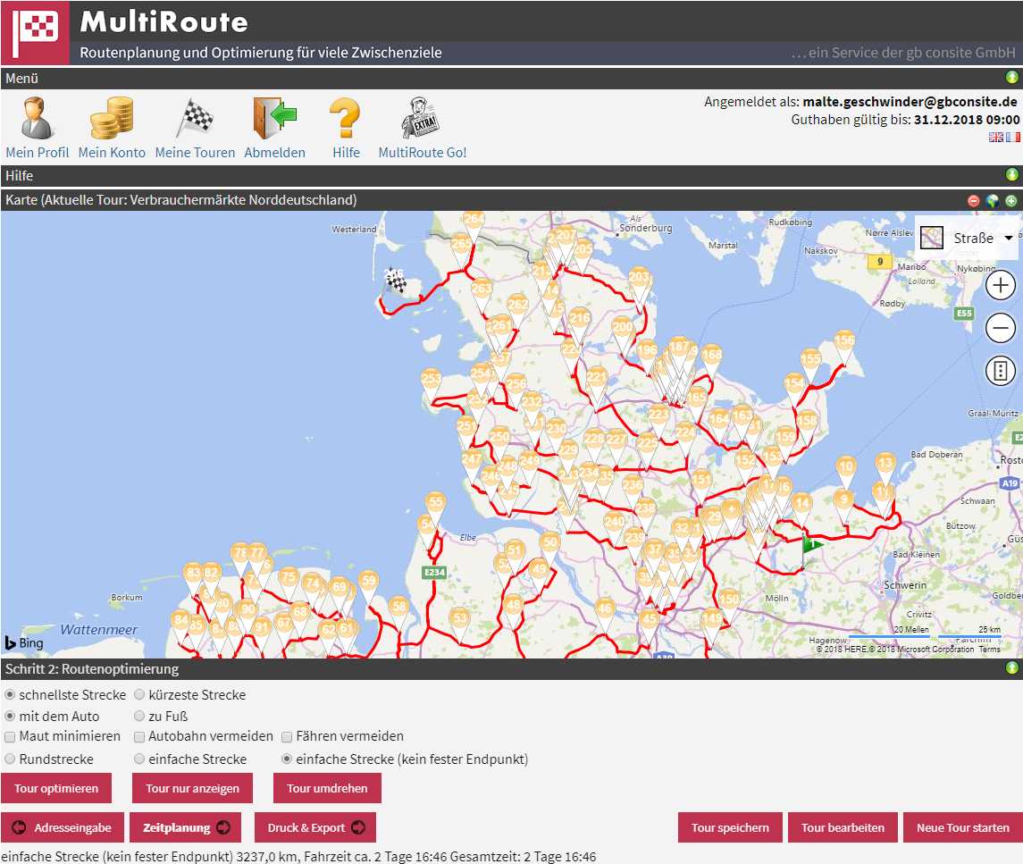Click the Abmelden door icon
Image resolution: width=1023 pixels, height=864 pixels.
point(274,118)
